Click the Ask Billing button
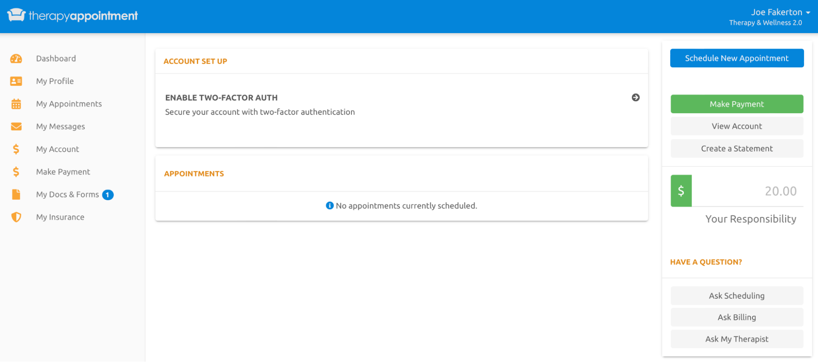Image resolution: width=818 pixels, height=362 pixels. 737,317
